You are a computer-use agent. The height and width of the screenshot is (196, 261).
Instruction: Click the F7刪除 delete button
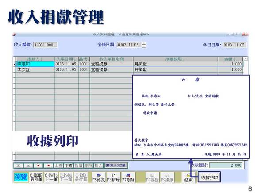point(128,178)
